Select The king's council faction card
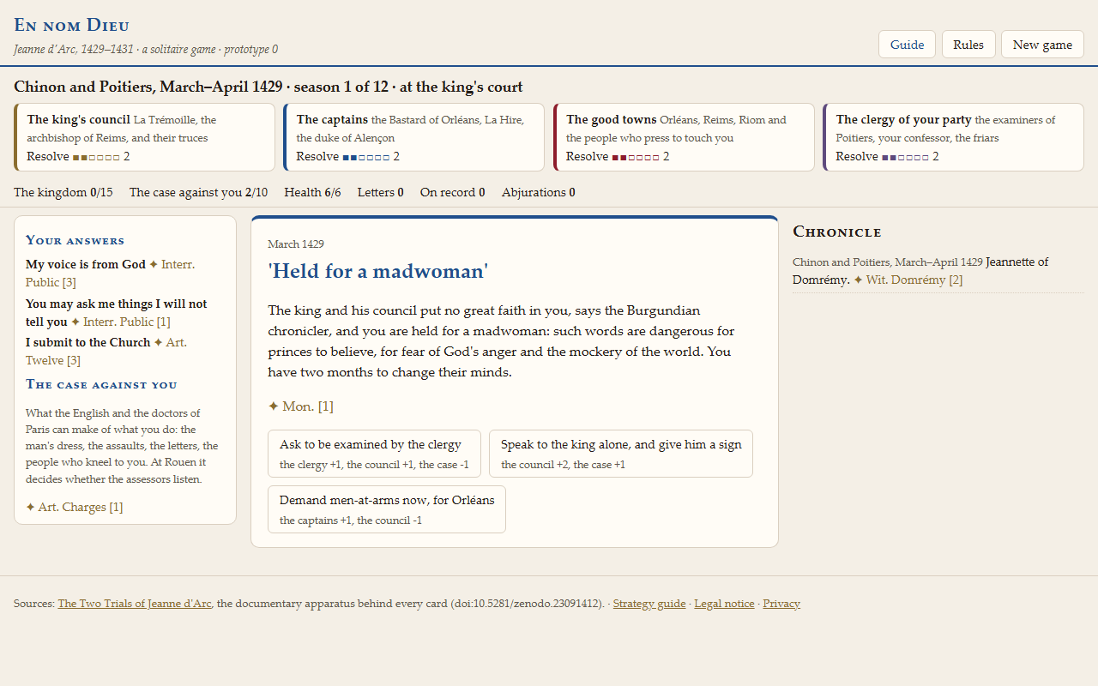Viewport: 1098px width, 686px height. tap(144, 137)
